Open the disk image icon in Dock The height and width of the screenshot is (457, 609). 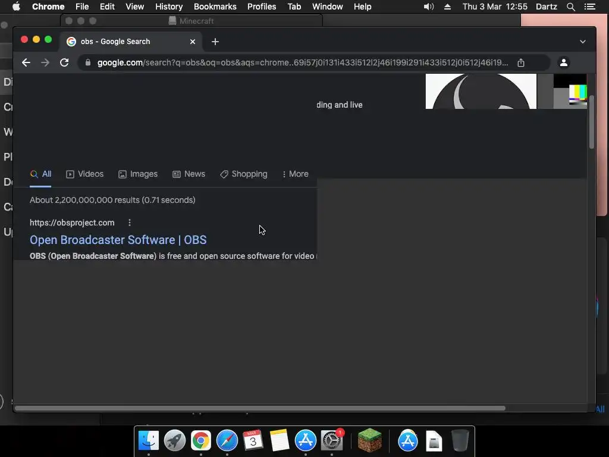[x=434, y=441]
